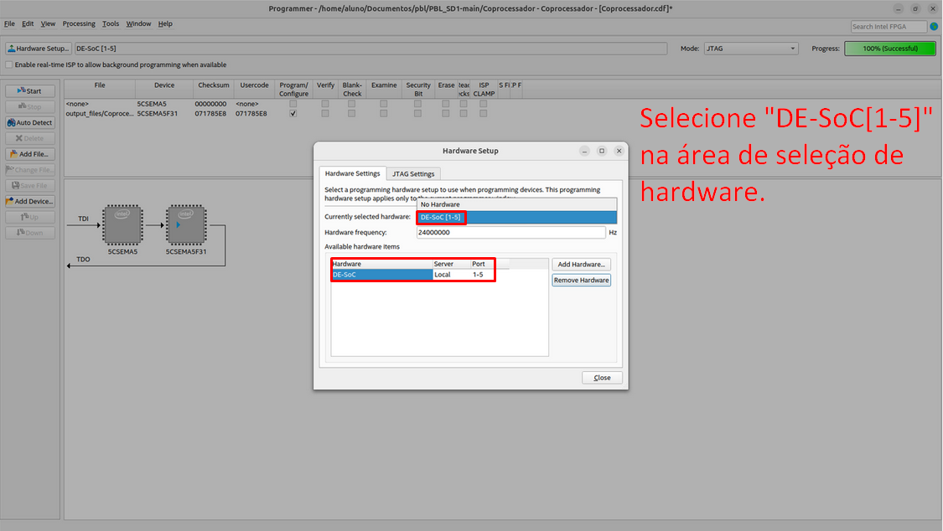This screenshot has width=943, height=531.
Task: Click the Intel globe icon by search
Action: [934, 27]
